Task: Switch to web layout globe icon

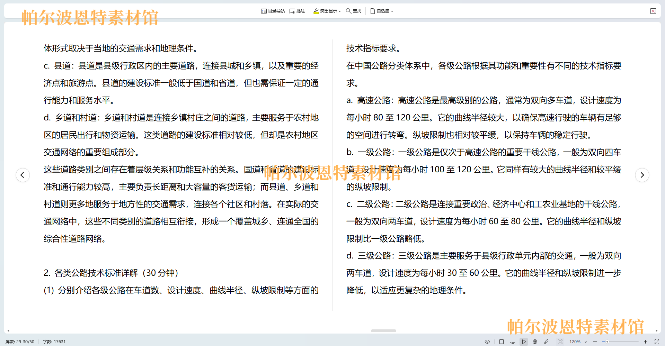Action: (535, 342)
